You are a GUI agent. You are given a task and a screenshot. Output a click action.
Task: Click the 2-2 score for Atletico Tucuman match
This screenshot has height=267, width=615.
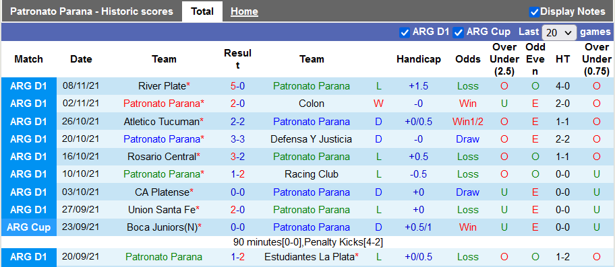[x=237, y=122]
